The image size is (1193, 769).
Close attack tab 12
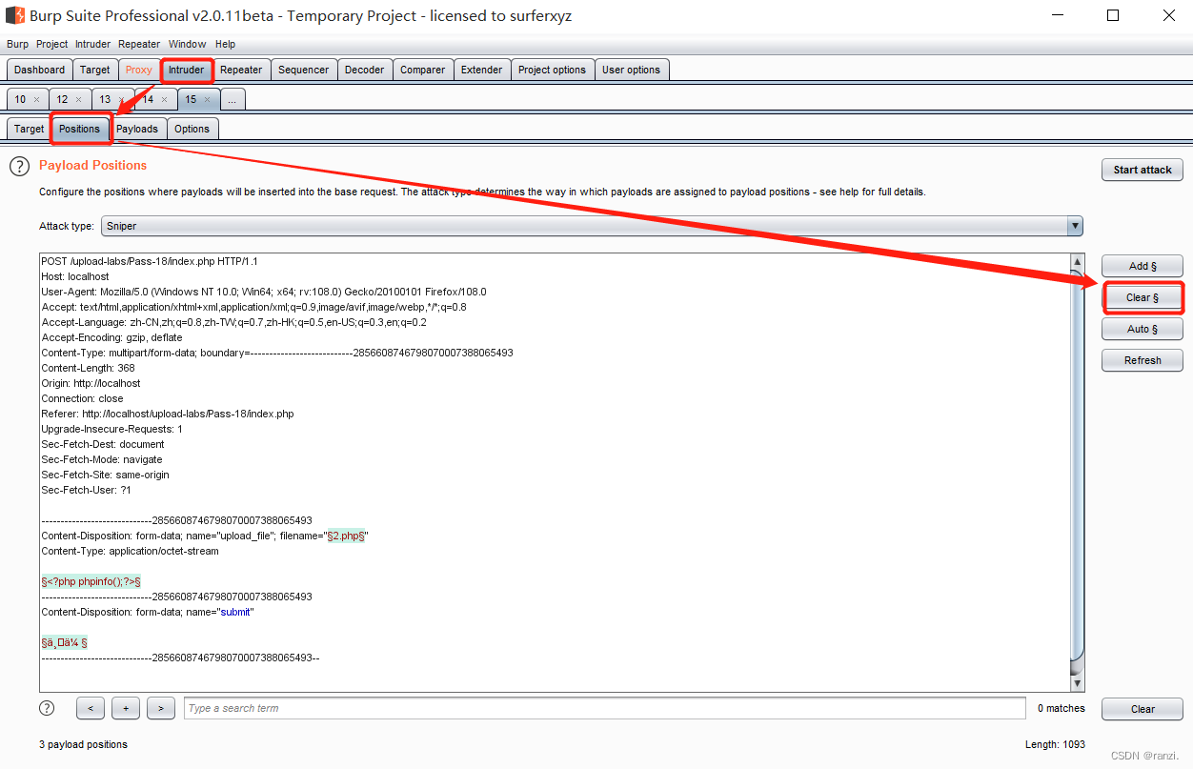pos(79,99)
